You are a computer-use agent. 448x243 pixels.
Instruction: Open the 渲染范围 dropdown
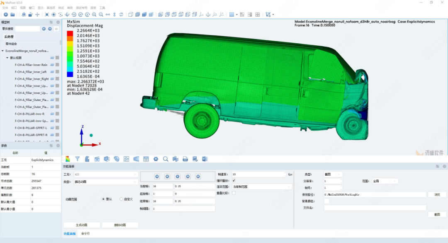(x=261, y=187)
